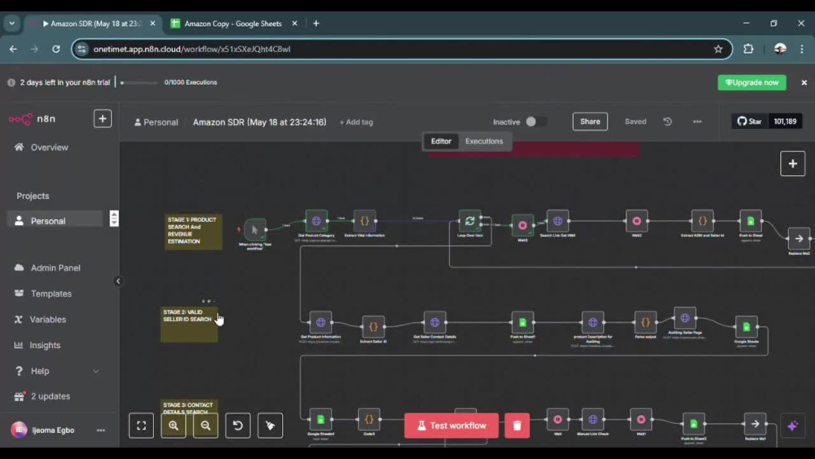Select the Extract Vital Information code node
This screenshot has height=459, width=815.
pyautogui.click(x=364, y=221)
